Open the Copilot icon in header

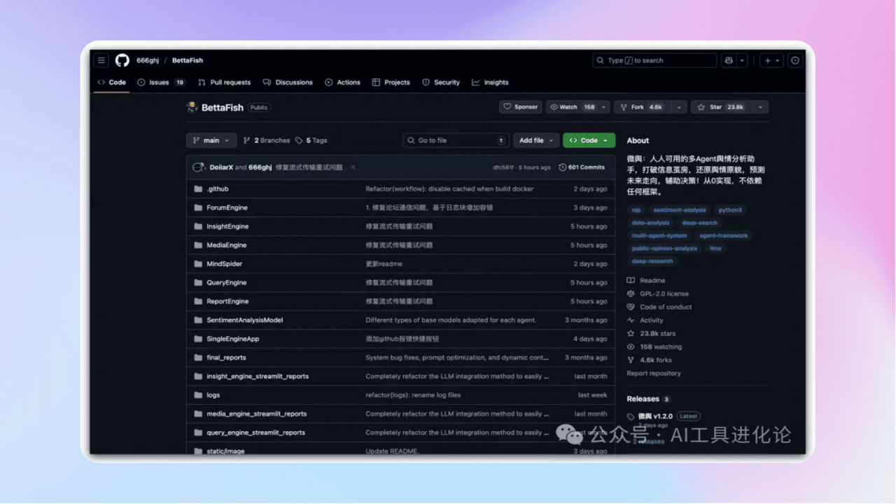point(729,61)
